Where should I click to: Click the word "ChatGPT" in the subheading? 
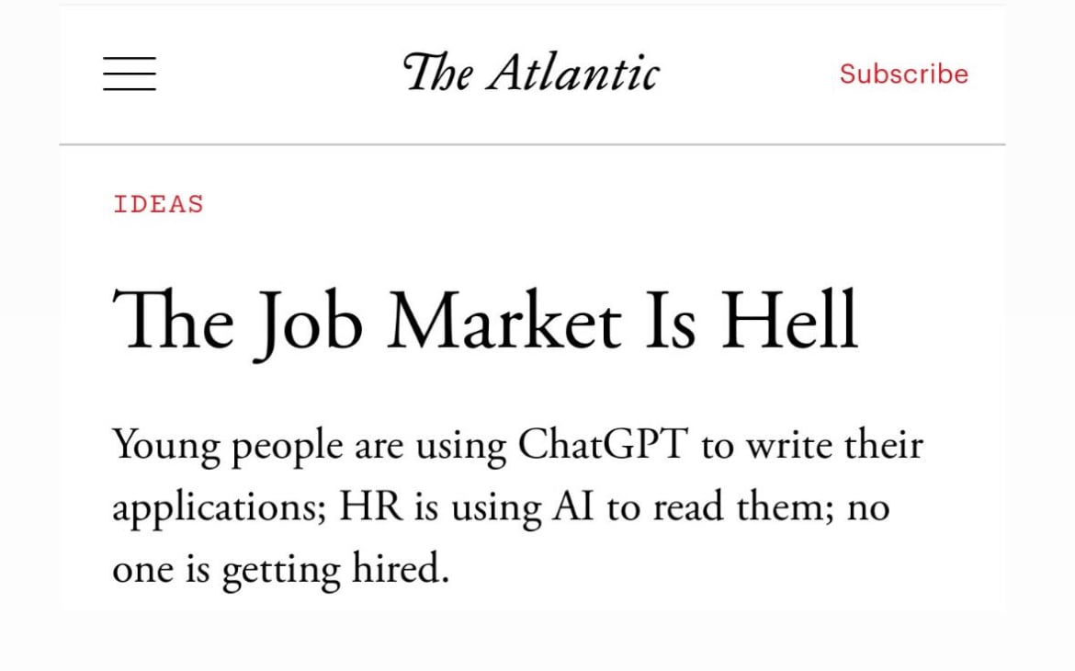click(x=603, y=446)
